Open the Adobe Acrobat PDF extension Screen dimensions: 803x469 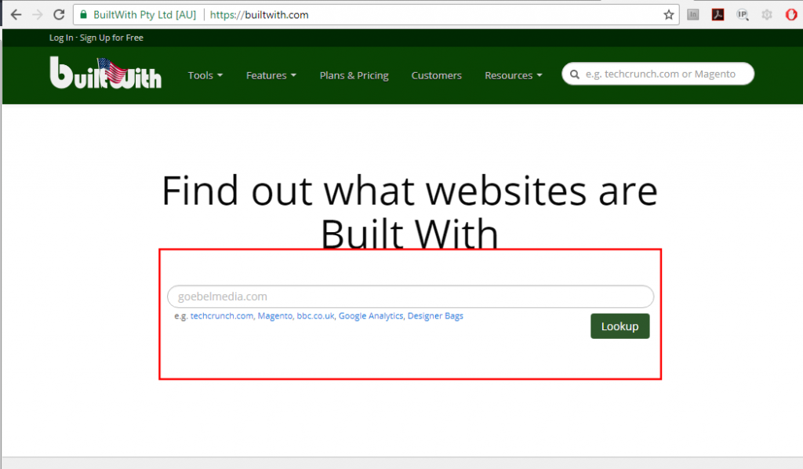(x=718, y=14)
